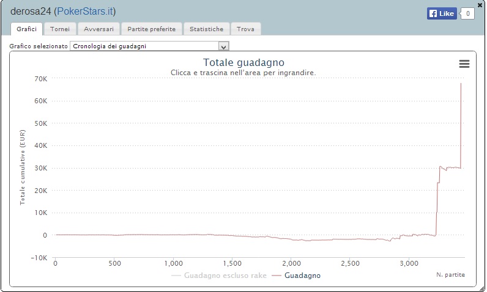This screenshot has height=292, width=487.
Task: Click the 50K y-axis label
Action: pyautogui.click(x=41, y=123)
